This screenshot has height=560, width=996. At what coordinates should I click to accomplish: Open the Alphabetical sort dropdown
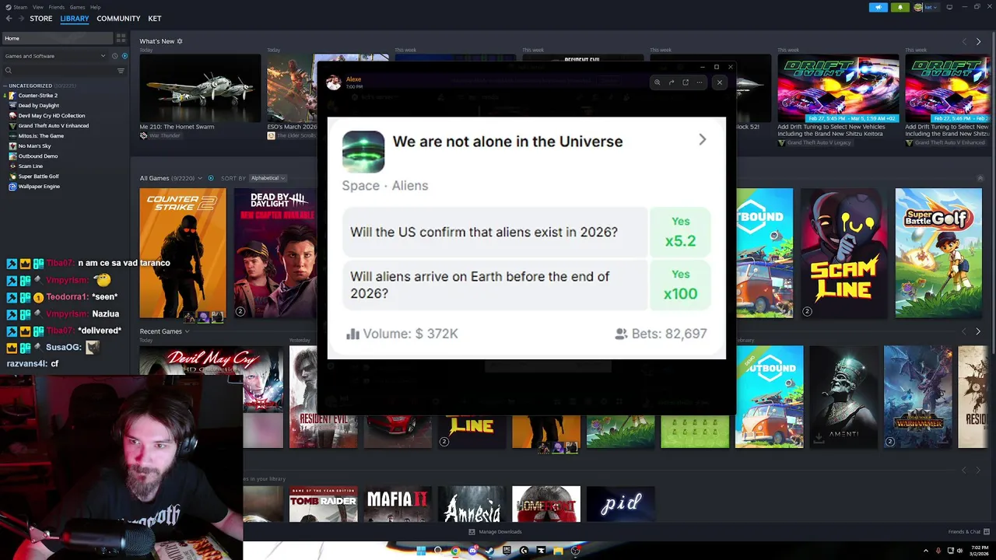pos(267,178)
